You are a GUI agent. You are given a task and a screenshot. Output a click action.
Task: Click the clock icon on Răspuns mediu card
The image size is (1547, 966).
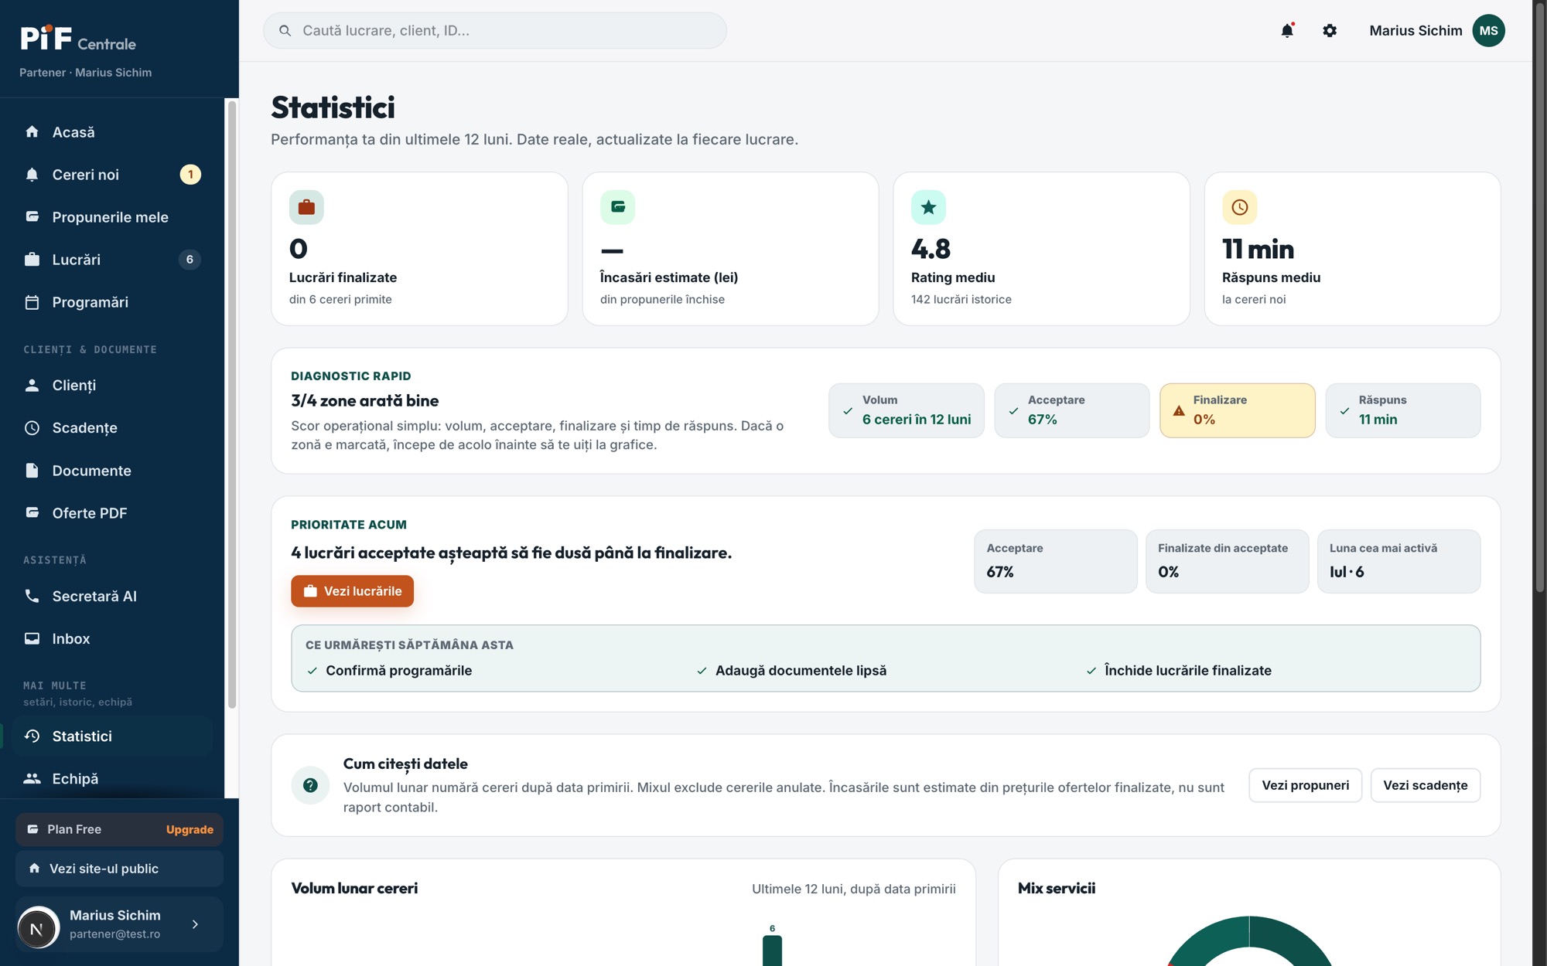[1239, 207]
